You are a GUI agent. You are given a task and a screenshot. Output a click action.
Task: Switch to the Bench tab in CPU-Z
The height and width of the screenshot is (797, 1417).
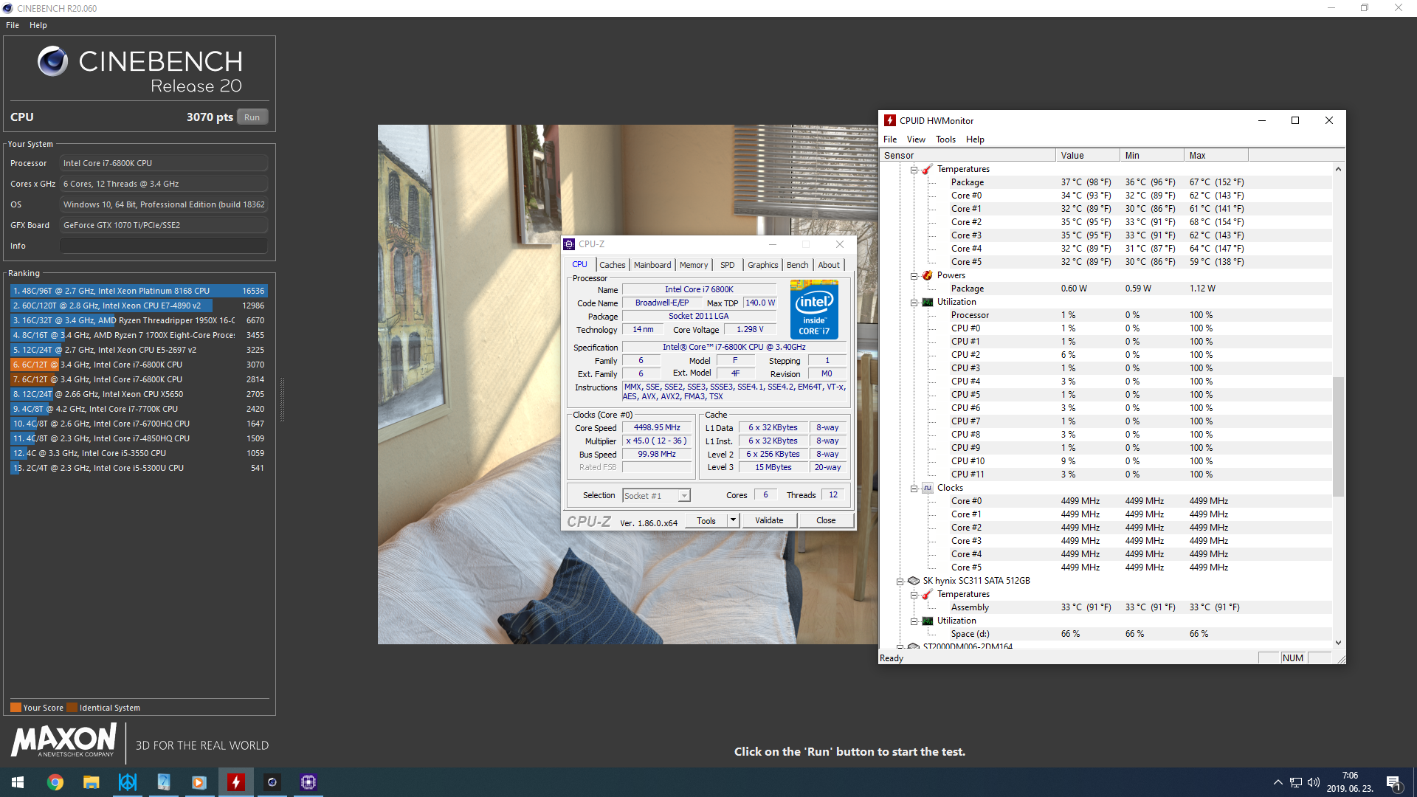click(x=797, y=265)
